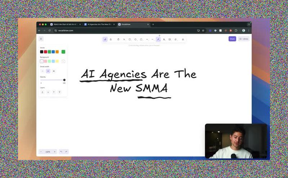The width and height of the screenshot is (288, 178).
Task: Open the current background color picker
Action: pos(63,61)
